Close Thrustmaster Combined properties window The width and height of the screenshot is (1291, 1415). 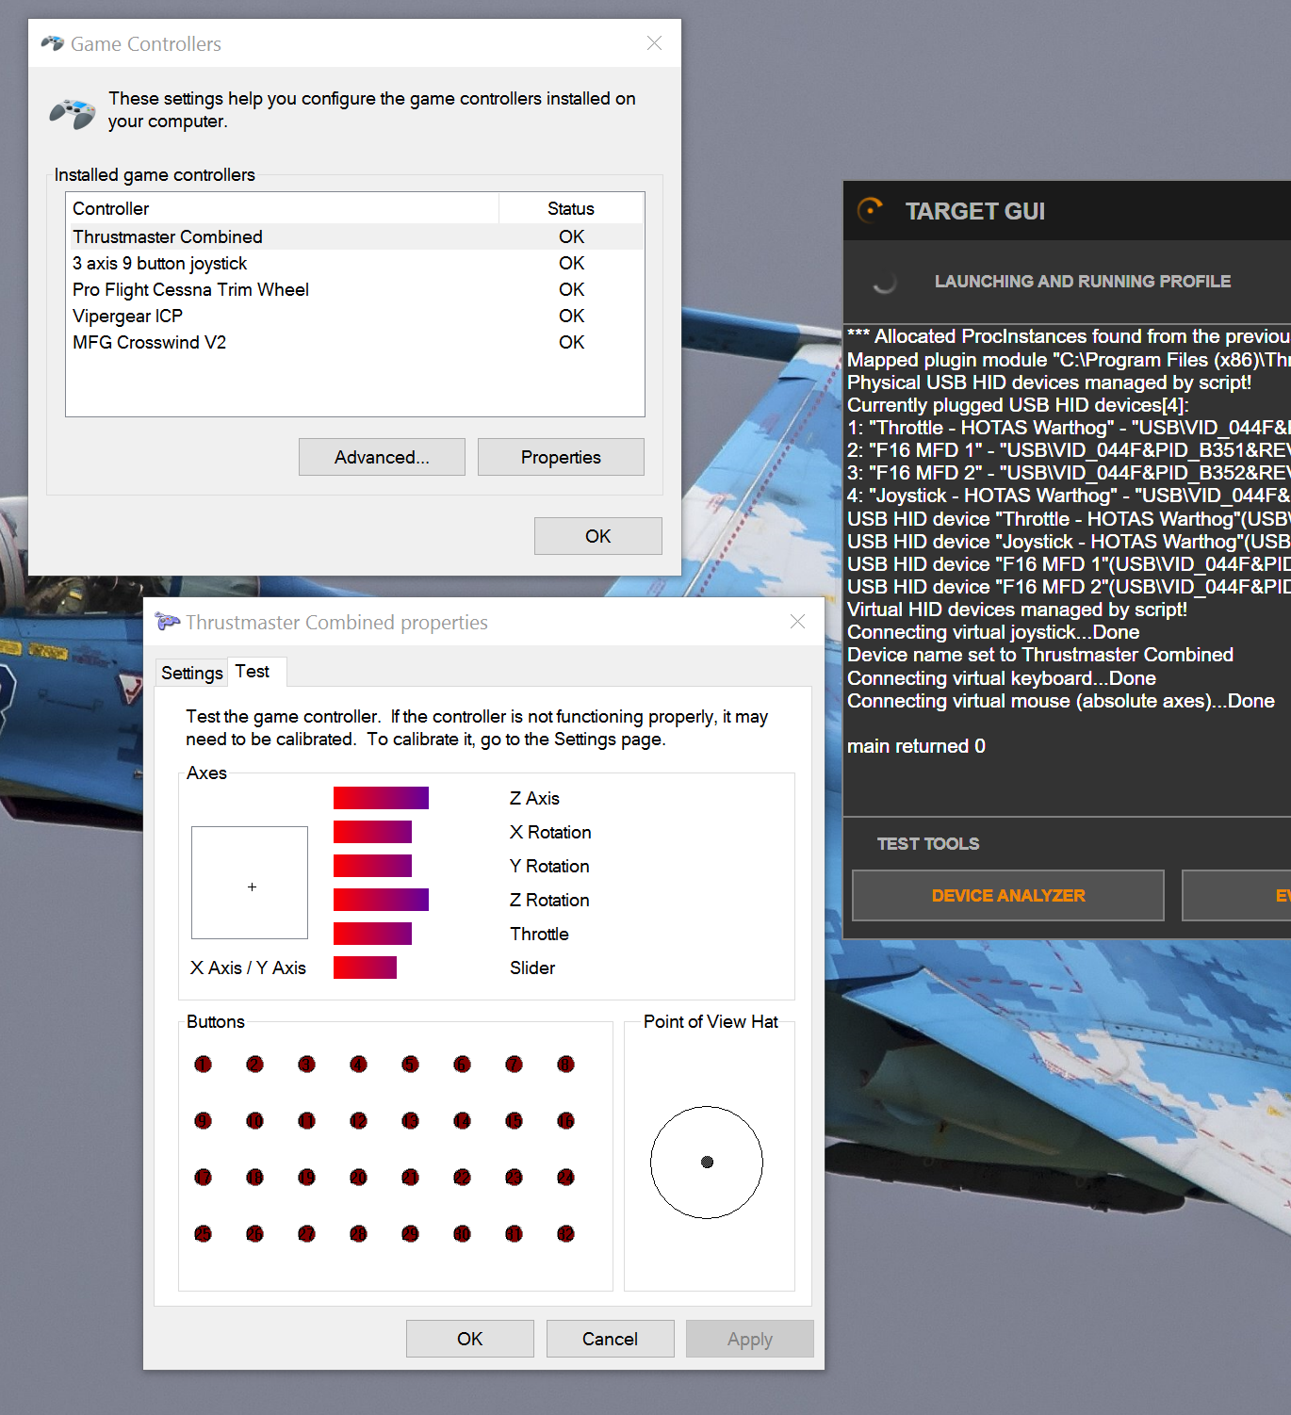point(797,622)
